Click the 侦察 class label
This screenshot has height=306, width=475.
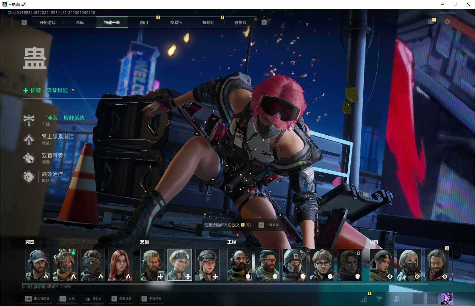click(374, 242)
